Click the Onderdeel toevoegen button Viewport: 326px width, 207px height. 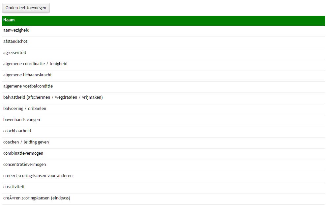click(x=26, y=8)
